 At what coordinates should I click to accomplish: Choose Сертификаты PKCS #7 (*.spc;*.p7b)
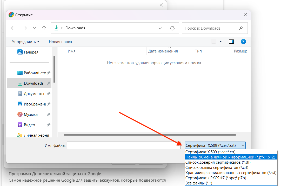231,178
